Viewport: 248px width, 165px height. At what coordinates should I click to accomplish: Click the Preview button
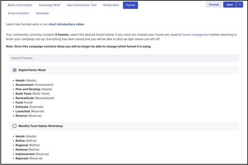point(214,5)
